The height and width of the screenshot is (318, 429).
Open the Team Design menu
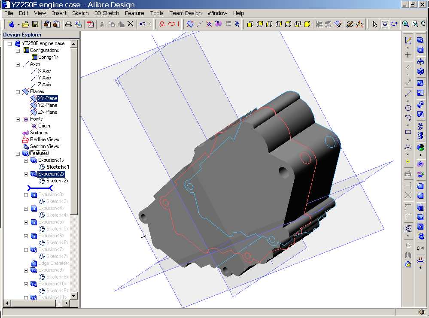click(x=186, y=13)
